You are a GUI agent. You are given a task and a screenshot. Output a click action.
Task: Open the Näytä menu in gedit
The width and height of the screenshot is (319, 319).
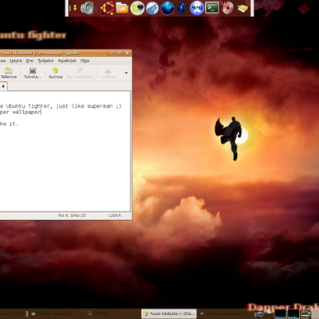pos(16,61)
